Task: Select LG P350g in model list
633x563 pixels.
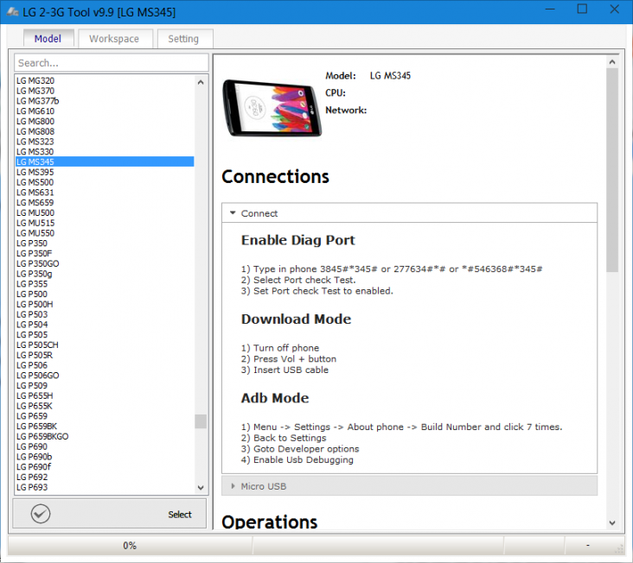Action: [105, 274]
